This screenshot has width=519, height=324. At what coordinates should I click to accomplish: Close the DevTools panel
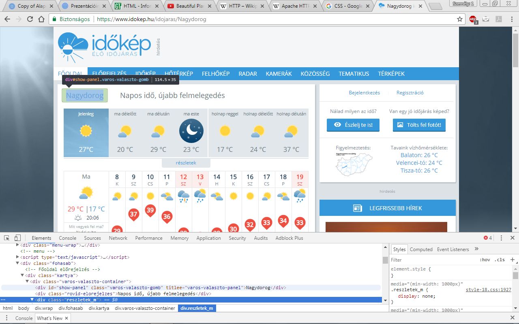512,238
